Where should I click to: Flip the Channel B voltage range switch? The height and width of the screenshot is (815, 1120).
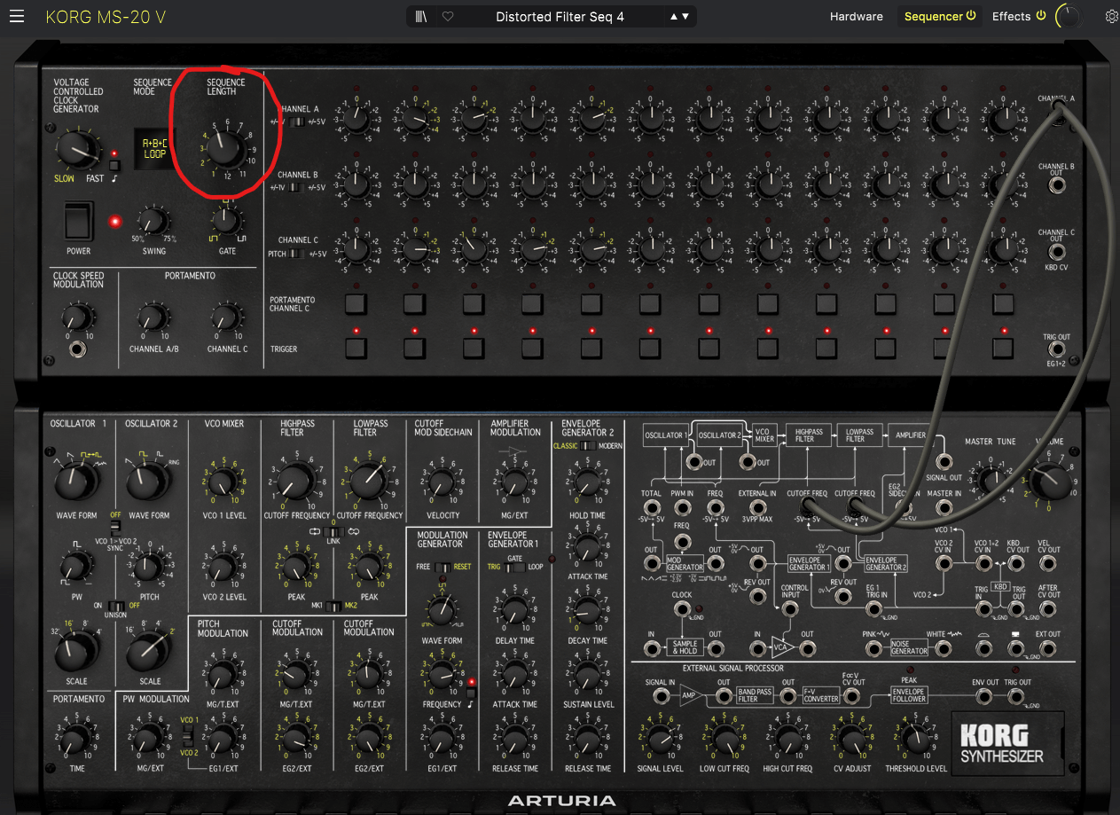tap(296, 187)
